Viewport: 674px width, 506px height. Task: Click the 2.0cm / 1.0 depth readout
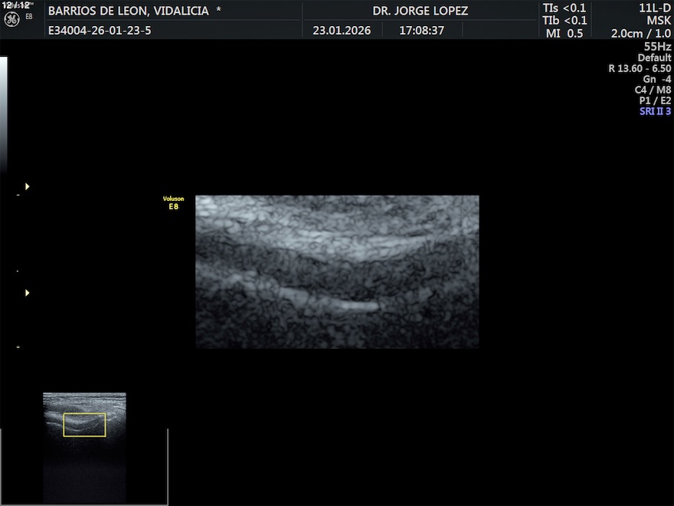click(640, 34)
